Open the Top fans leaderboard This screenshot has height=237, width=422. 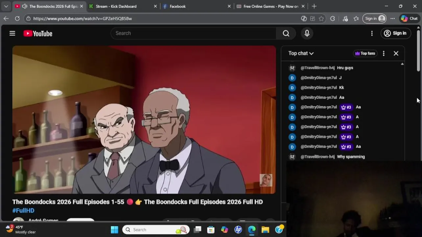pos(365,53)
